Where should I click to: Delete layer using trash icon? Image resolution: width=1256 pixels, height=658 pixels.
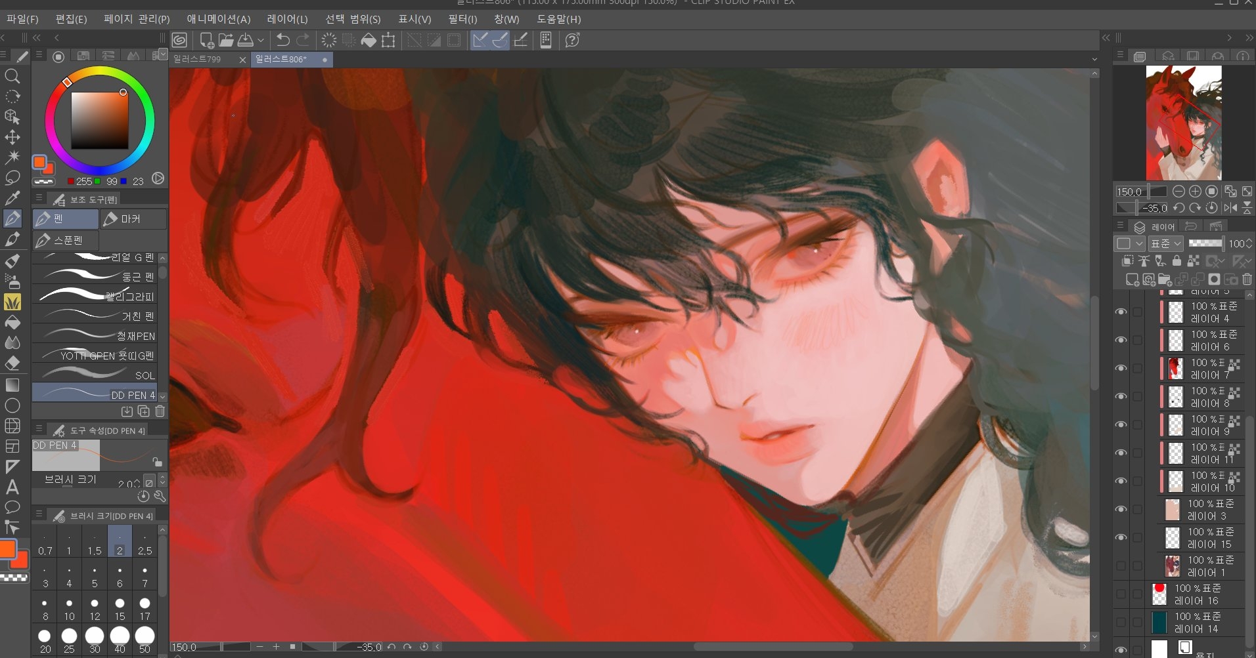coord(1247,280)
